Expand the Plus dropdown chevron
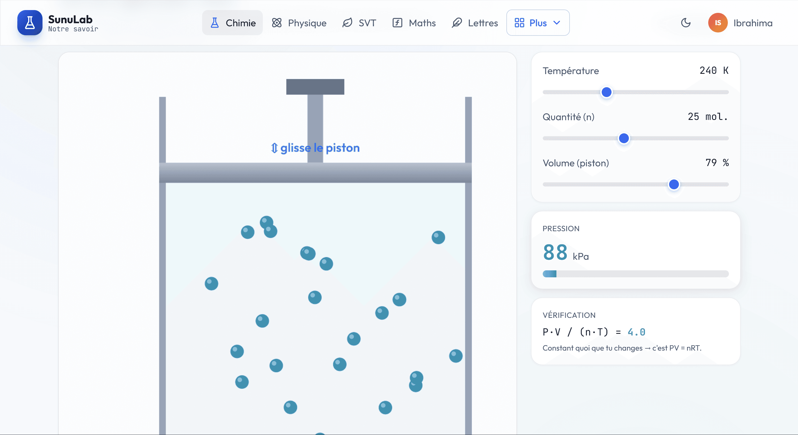Viewport: 798px width, 435px height. [x=557, y=23]
